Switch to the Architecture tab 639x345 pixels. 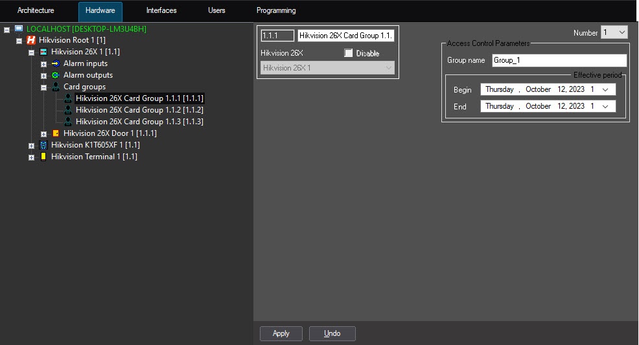point(36,10)
